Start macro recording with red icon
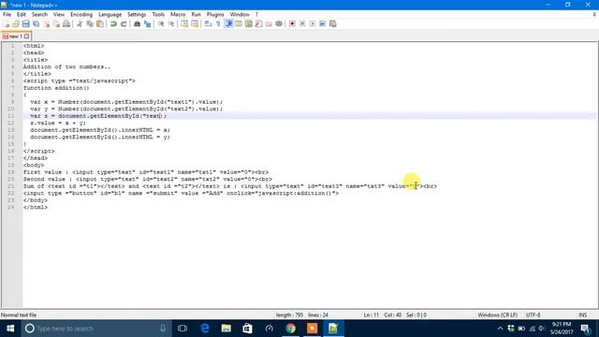599x337 pixels. (292, 23)
